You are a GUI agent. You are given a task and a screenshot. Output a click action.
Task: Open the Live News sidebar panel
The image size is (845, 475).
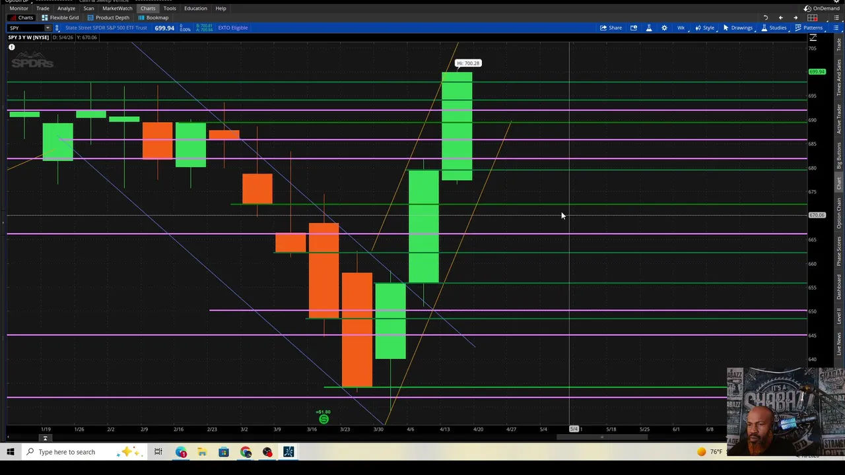pos(840,344)
